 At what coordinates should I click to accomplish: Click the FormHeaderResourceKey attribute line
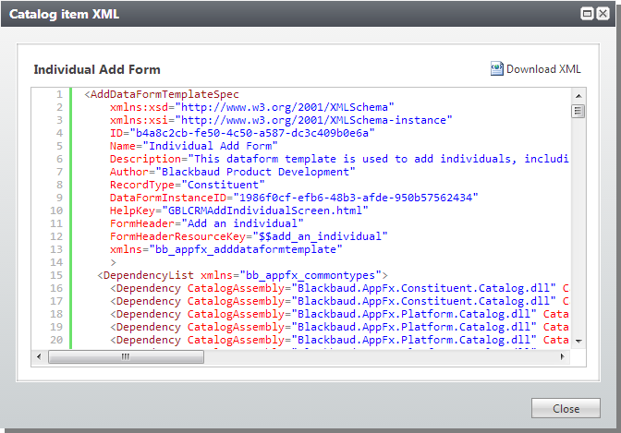[x=249, y=236]
